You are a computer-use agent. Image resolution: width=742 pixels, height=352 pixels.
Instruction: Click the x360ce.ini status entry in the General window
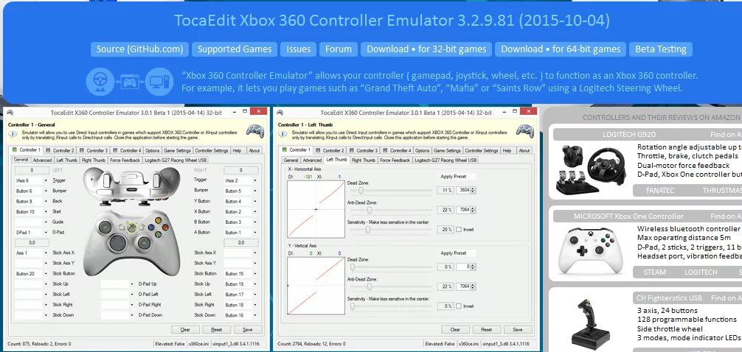click(x=198, y=344)
